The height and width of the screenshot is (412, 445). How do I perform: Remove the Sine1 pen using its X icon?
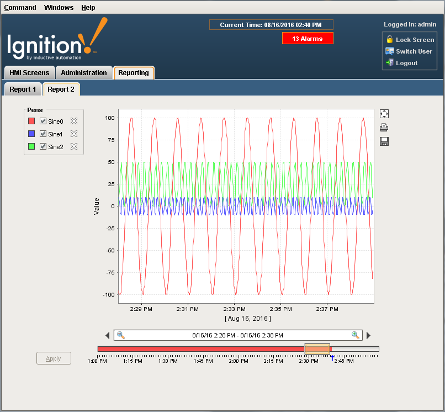coord(75,134)
